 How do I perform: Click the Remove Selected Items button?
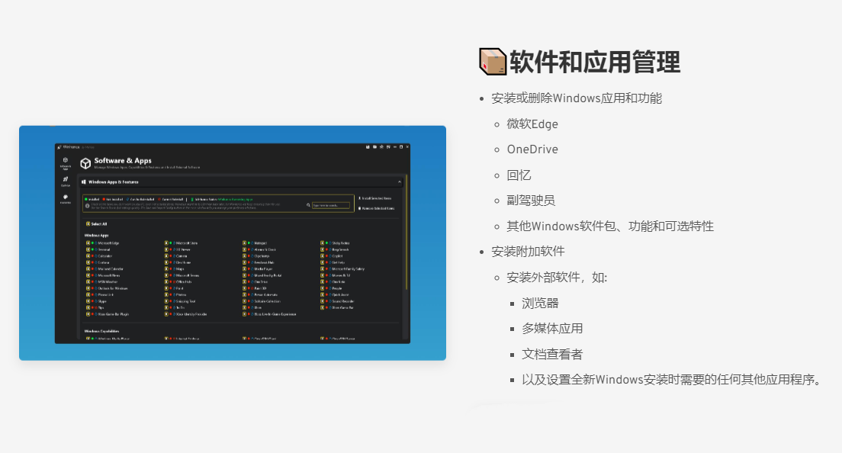378,208
